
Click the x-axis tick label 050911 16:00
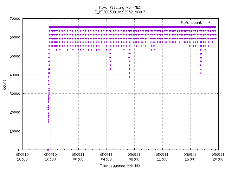(x=190, y=157)
